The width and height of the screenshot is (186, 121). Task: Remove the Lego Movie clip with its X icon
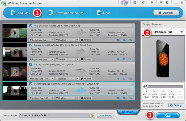click(x=133, y=64)
